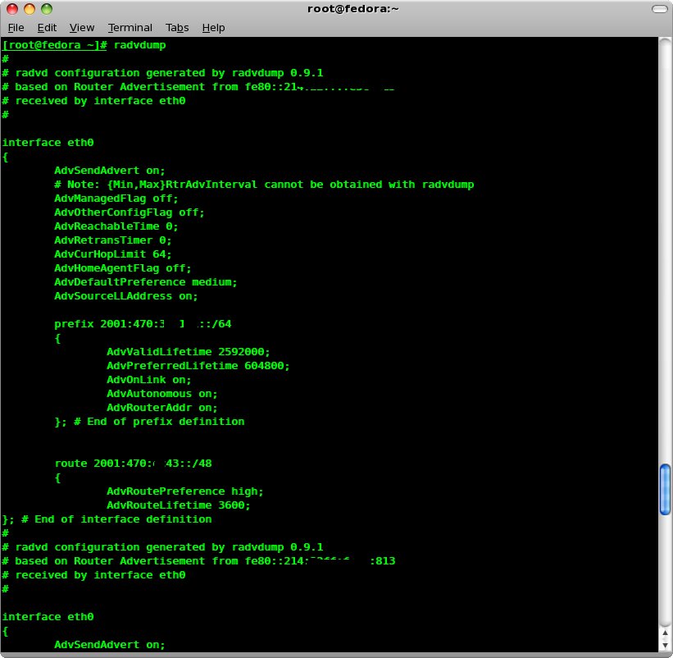This screenshot has height=658, width=673.
Task: Click the scrollbar down arrow
Action: (x=665, y=644)
